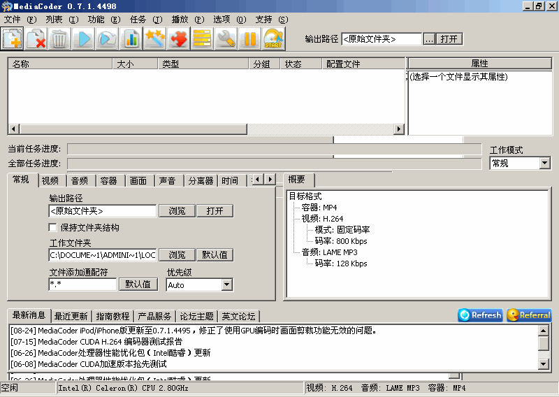Switch to the 产品服务 tab
This screenshot has height=397, width=559.
[x=154, y=317]
